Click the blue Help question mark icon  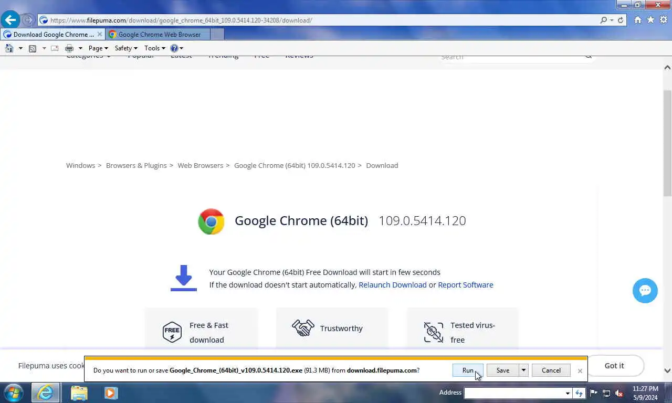click(174, 48)
